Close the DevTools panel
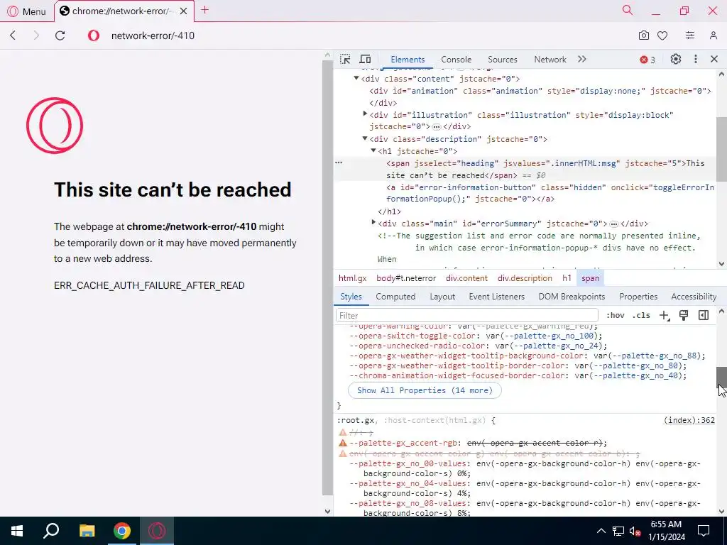 click(x=714, y=59)
